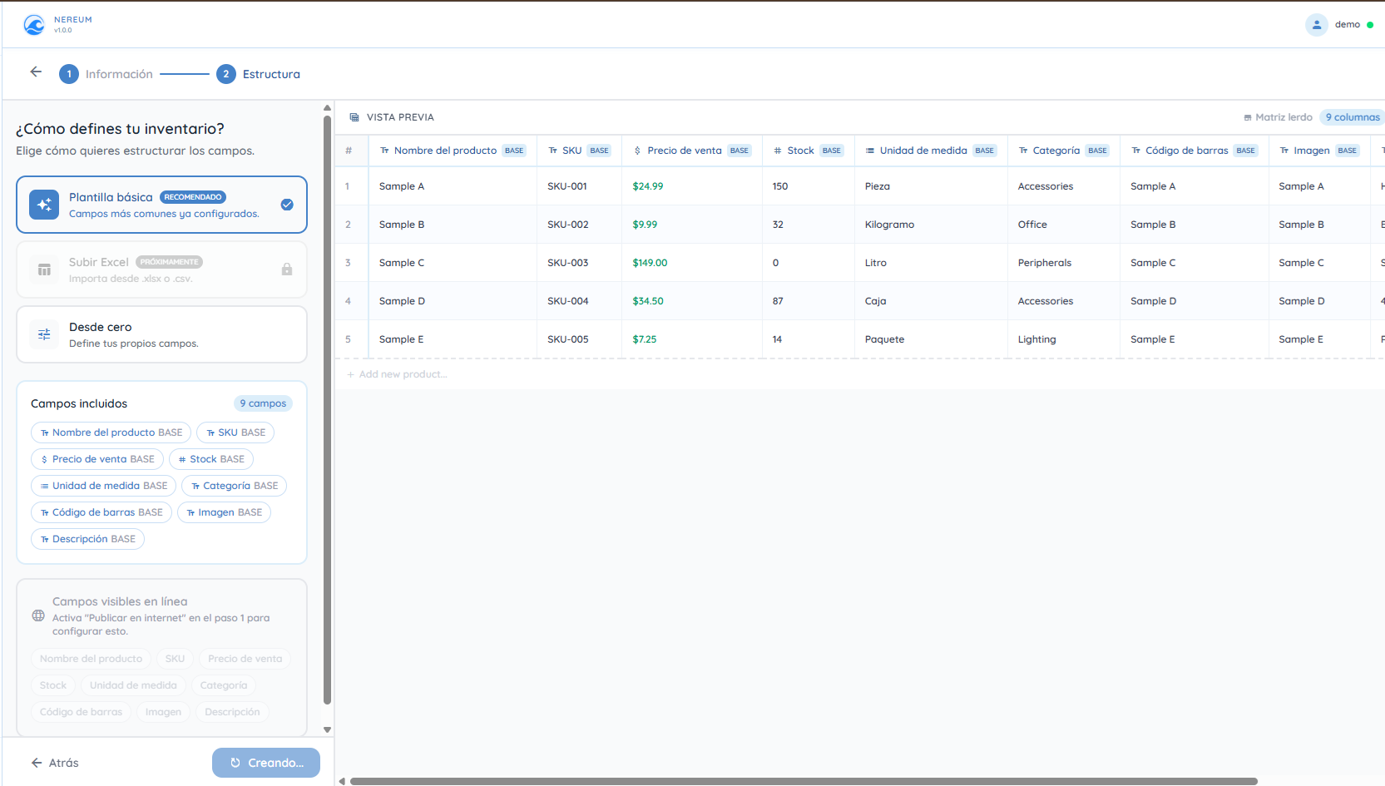The height and width of the screenshot is (786, 1385).
Task: Click the globe icon for online fields
Action: tap(38, 615)
